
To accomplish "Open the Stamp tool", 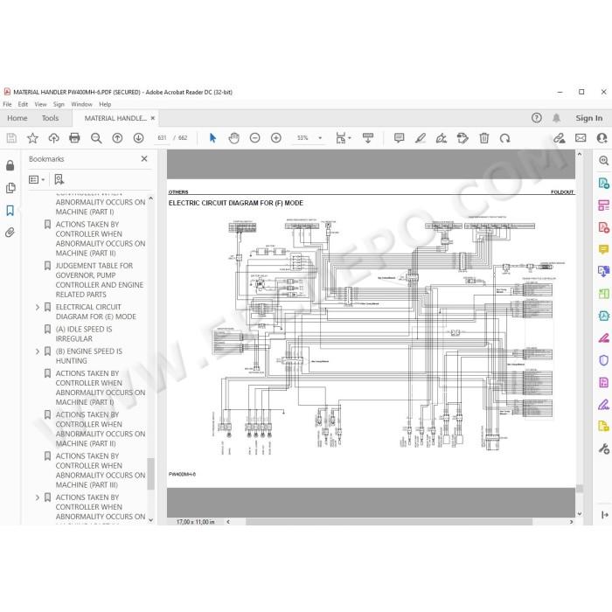I will tap(462, 138).
